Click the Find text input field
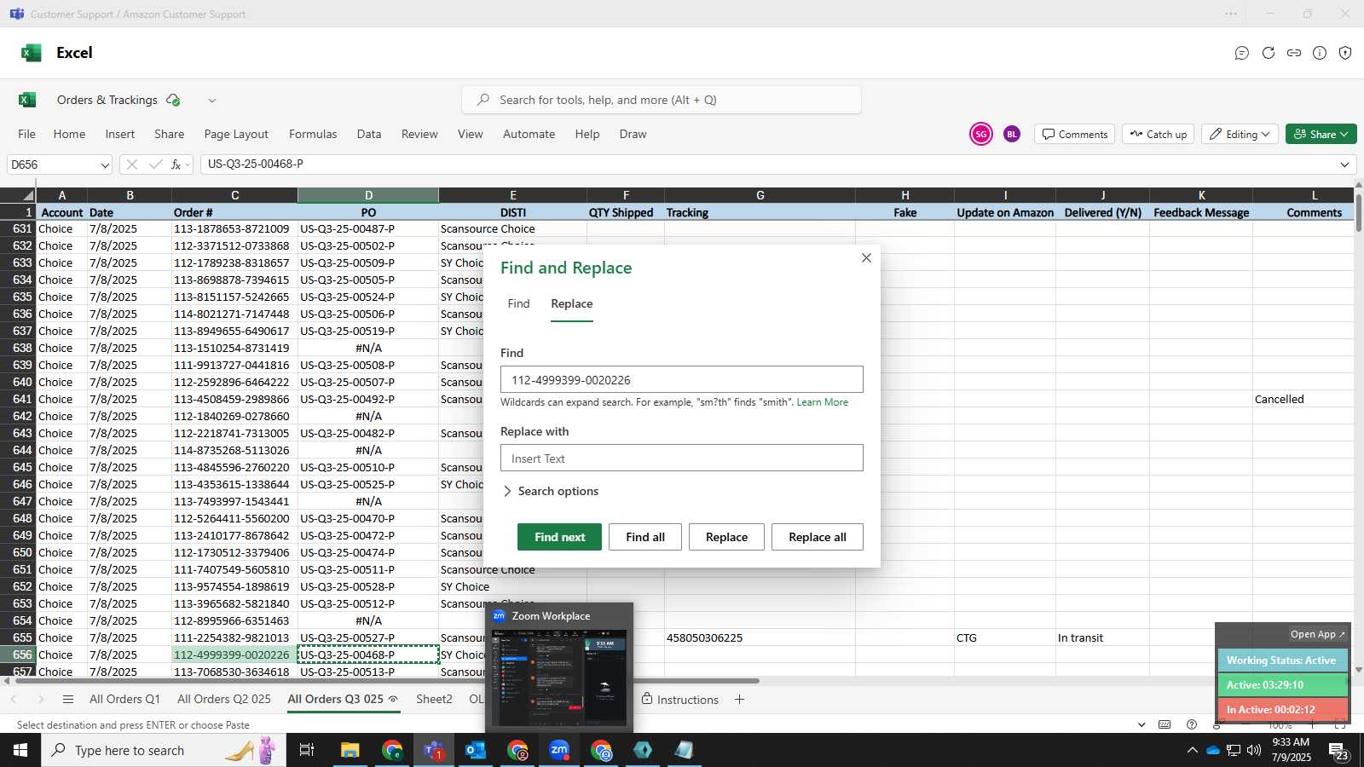Screen dimensions: 1364x767 pyautogui.click(x=682, y=380)
